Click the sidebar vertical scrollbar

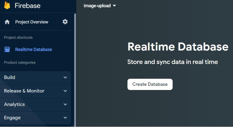[75, 70]
